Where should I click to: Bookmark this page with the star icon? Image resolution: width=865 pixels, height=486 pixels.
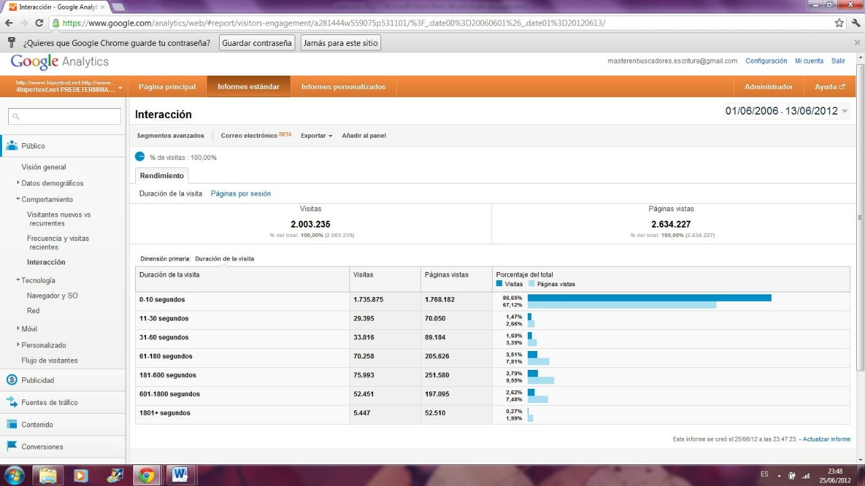pos(839,23)
